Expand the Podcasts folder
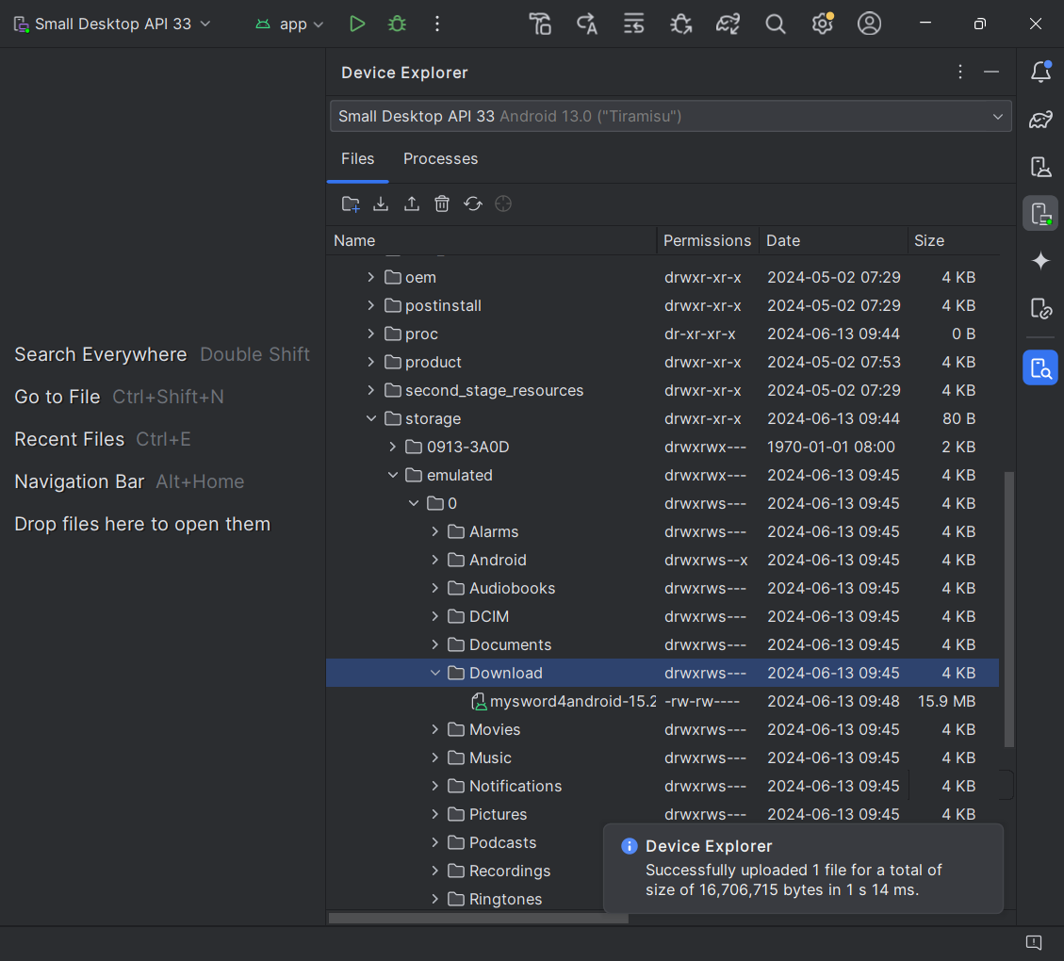Viewport: 1064px width, 961px height. click(435, 843)
